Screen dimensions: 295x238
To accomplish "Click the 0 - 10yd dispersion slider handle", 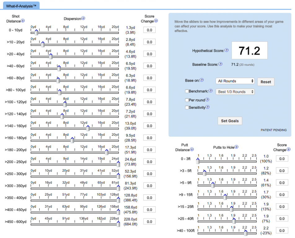I will [x=36, y=32].
